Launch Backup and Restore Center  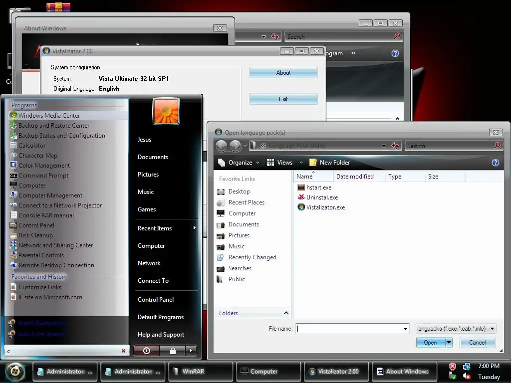(x=68, y=125)
